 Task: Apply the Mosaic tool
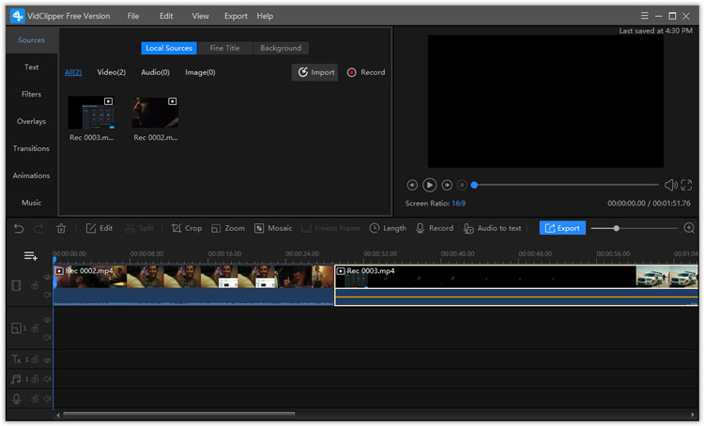click(273, 228)
